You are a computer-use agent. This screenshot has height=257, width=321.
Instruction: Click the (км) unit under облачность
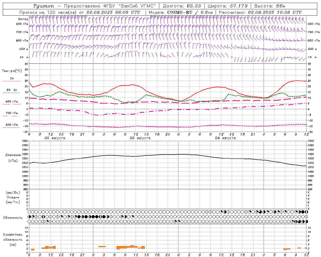[x=13, y=244]
